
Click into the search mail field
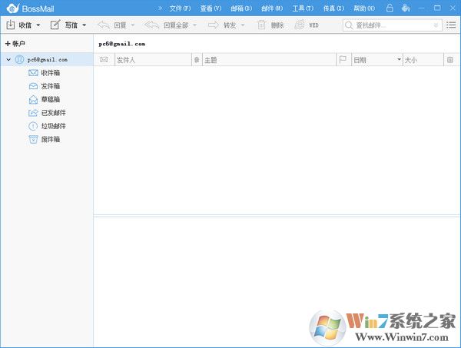pyautogui.click(x=392, y=25)
